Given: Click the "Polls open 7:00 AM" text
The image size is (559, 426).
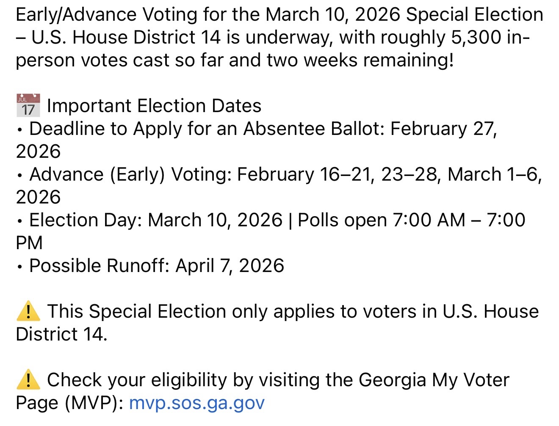Looking at the screenshot, I should click(x=381, y=220).
